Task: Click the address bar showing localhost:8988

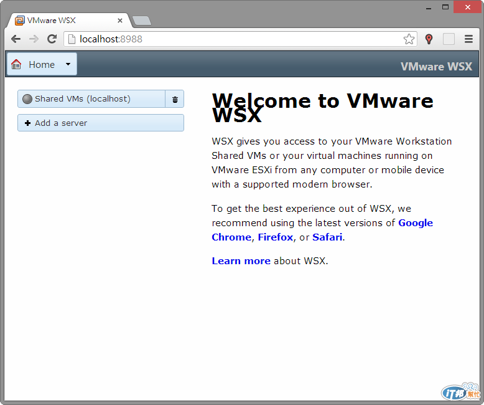Action: point(240,39)
